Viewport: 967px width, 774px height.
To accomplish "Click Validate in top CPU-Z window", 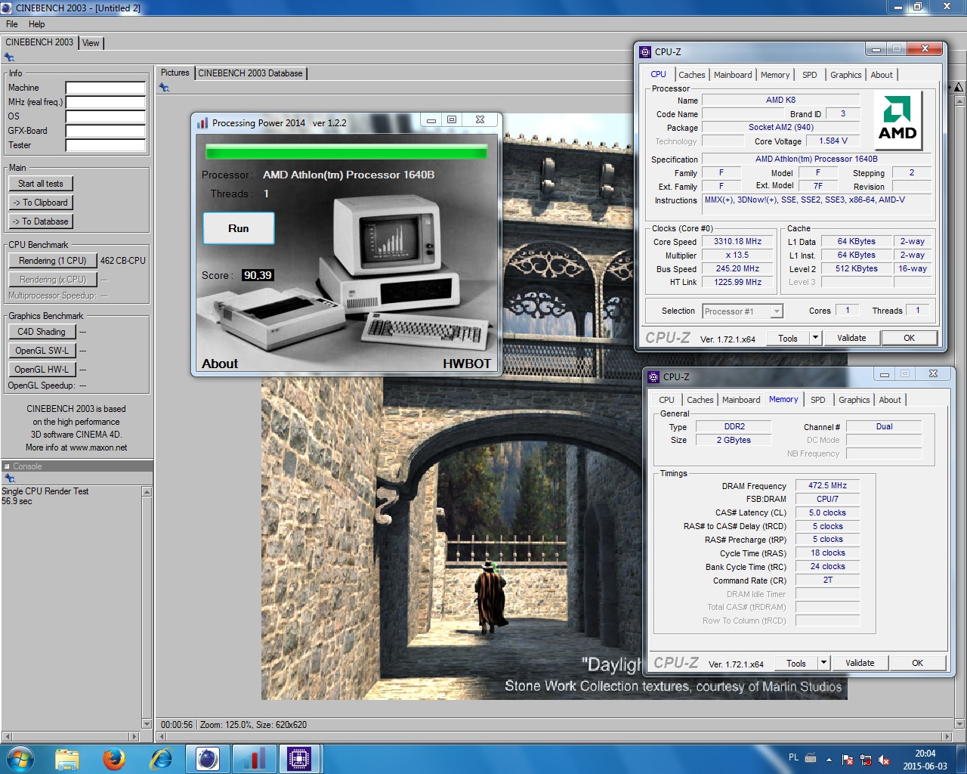I will pos(851,338).
